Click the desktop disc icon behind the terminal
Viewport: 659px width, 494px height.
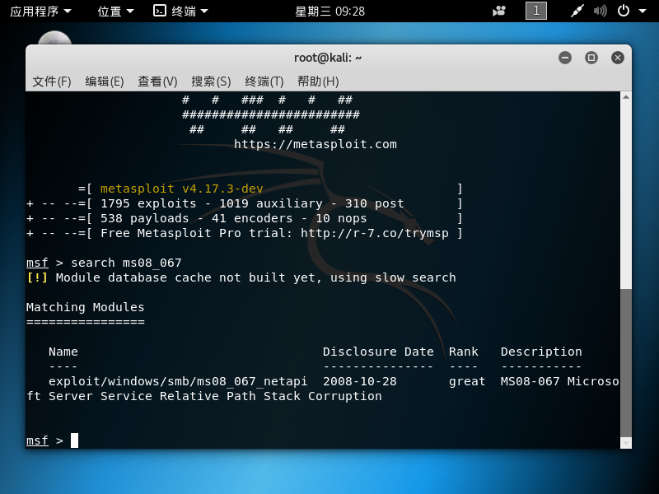tap(54, 37)
